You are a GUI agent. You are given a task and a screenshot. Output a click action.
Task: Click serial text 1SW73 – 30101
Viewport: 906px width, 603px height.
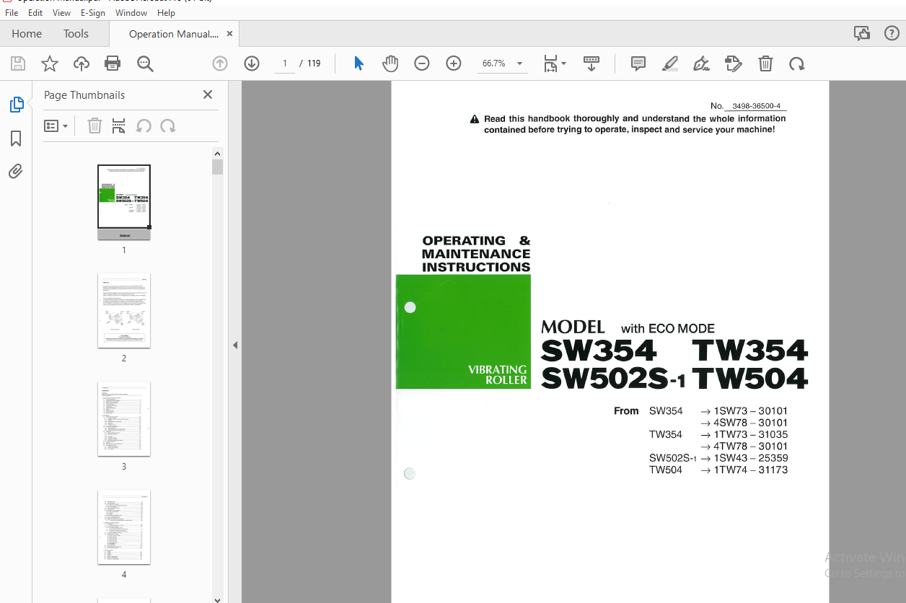750,411
